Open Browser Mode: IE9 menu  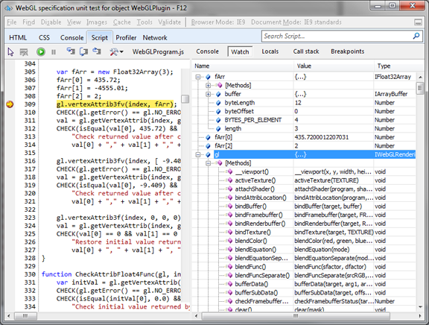(x=218, y=22)
